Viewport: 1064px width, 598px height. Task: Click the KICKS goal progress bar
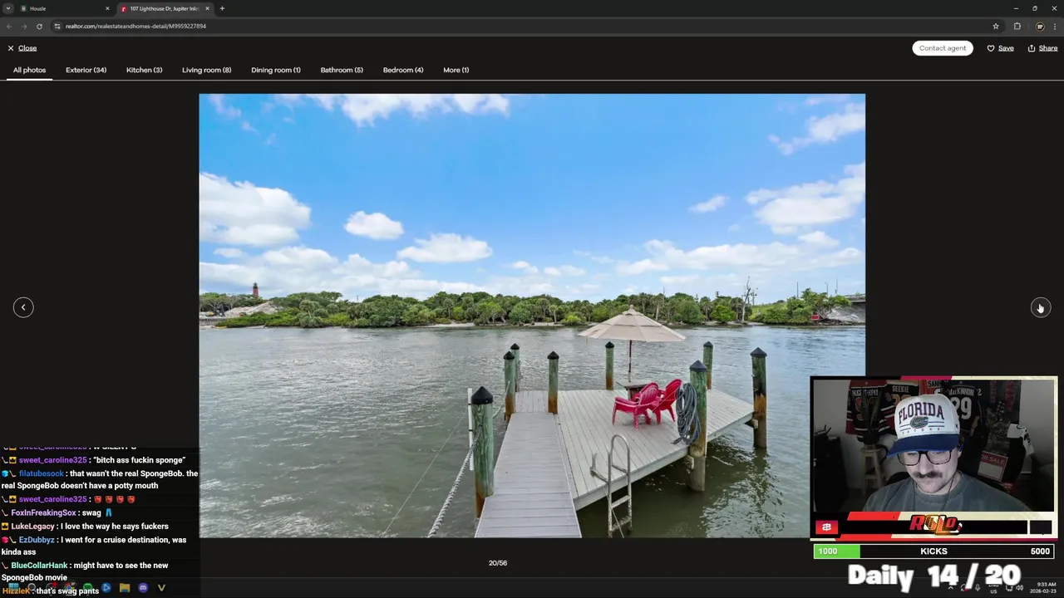click(933, 551)
